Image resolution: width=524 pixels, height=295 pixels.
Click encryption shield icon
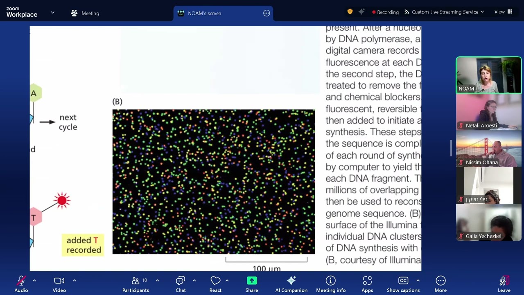point(350,12)
